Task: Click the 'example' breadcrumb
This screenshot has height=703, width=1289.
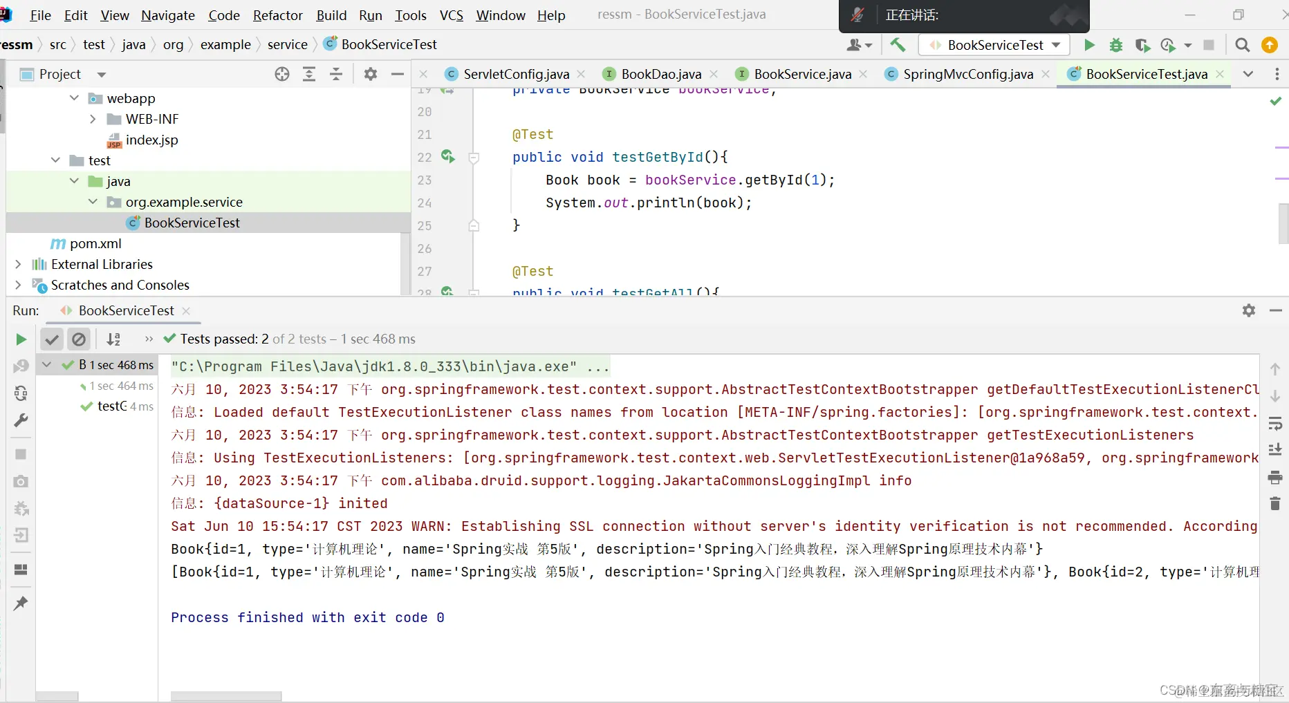Action: click(x=225, y=45)
